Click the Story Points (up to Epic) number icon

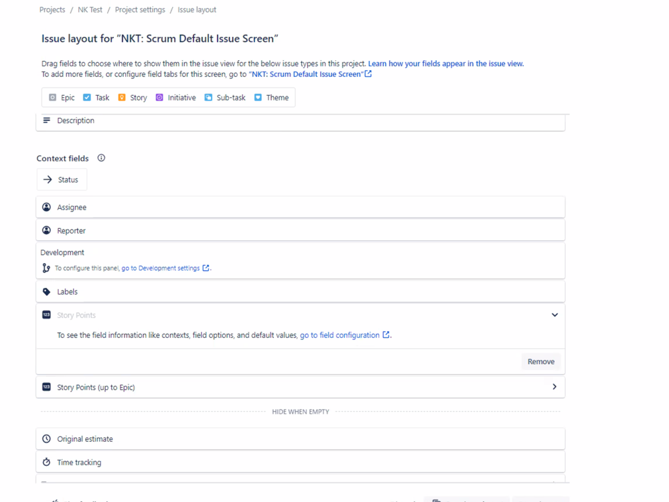pos(46,387)
